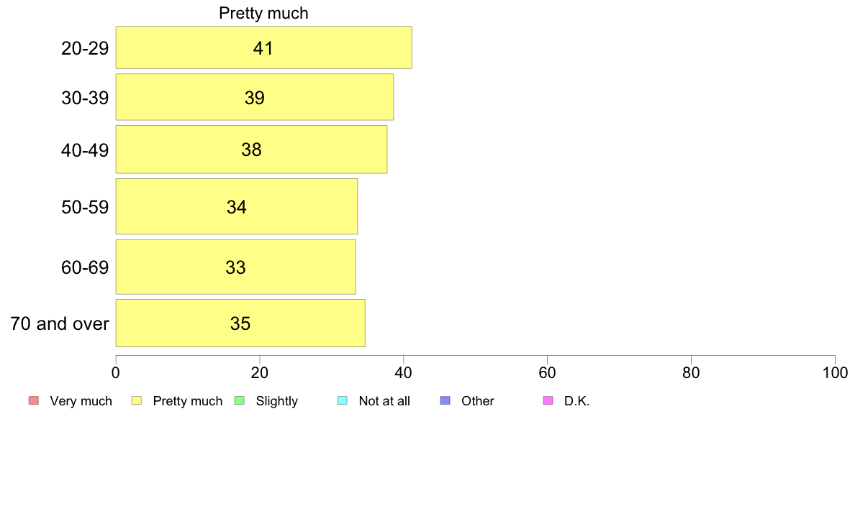This screenshot has width=855, height=529.
Task: Select the 70 and over bar
Action: pyautogui.click(x=240, y=323)
